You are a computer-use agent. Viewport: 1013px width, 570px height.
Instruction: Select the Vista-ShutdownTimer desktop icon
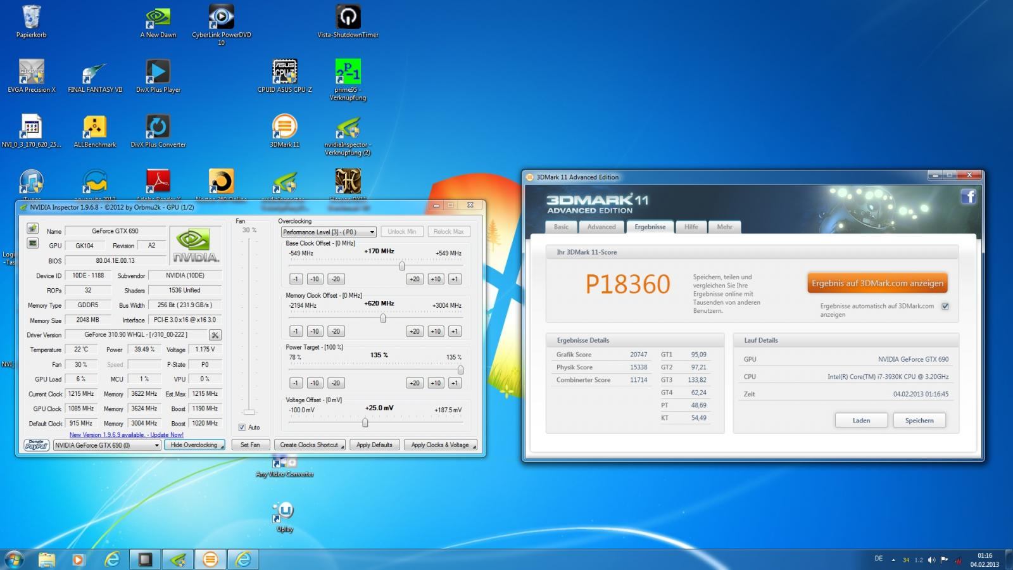coord(348,22)
